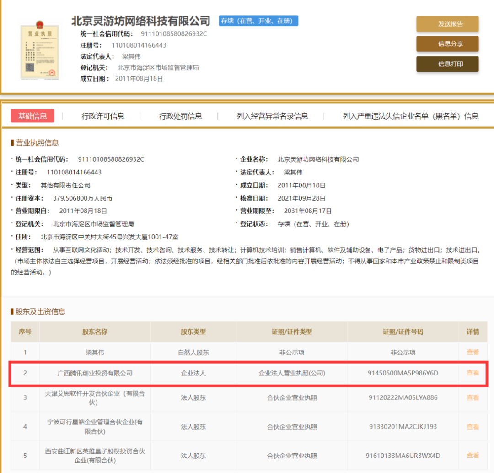Open the 列入严重违法失信企业名单 (黑名单) 信息 tab
Viewport: 494px width, 473px height.
pos(410,116)
